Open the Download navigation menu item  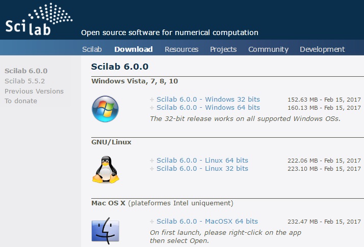(134, 49)
